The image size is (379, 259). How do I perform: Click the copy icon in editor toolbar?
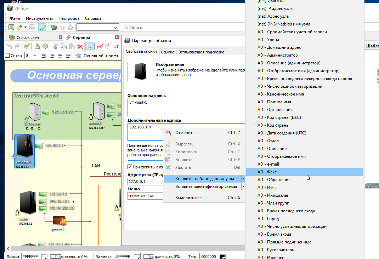point(64,46)
